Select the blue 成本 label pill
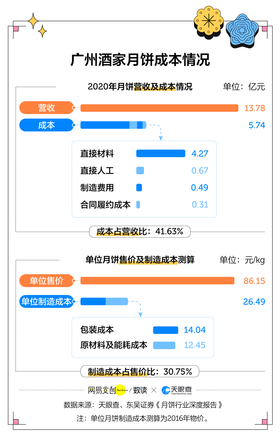This screenshot has height=437, width=280. [x=46, y=125]
